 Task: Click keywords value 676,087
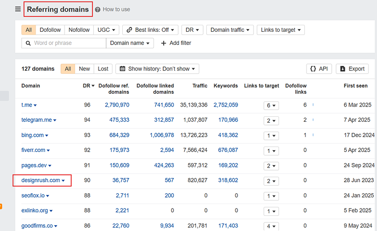tap(228, 150)
